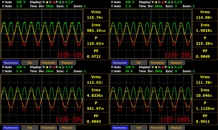Select Measure in the 110V-50% panel
Image resolution: width=218 pixels, height=130 pixels.
point(67,128)
